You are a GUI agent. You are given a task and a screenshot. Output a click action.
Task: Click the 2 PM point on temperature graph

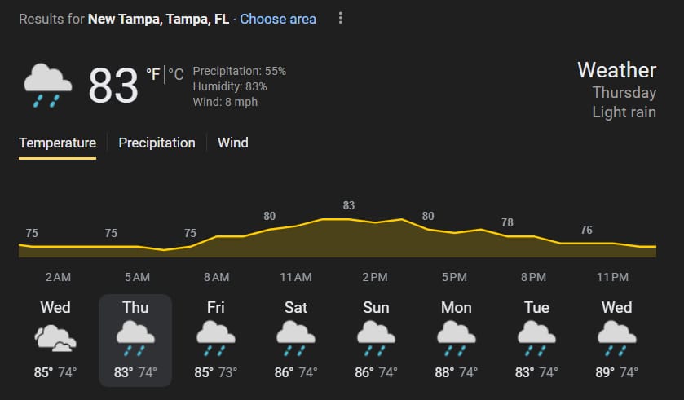[x=375, y=222]
